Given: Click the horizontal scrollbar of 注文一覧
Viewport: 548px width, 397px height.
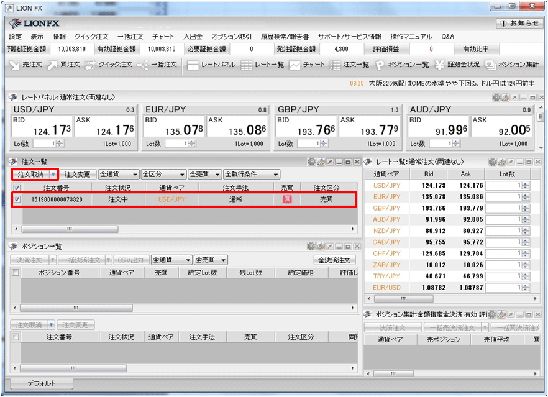Looking at the screenshot, I should coord(70,229).
